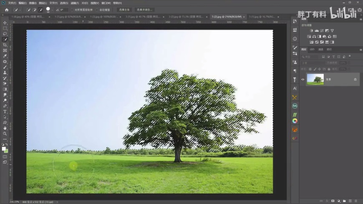Click the orange crossed-tools plugin icon
363x204 pixels.
(295, 97)
